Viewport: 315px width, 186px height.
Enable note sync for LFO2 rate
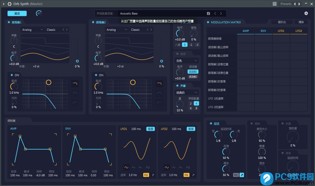tap(194, 175)
